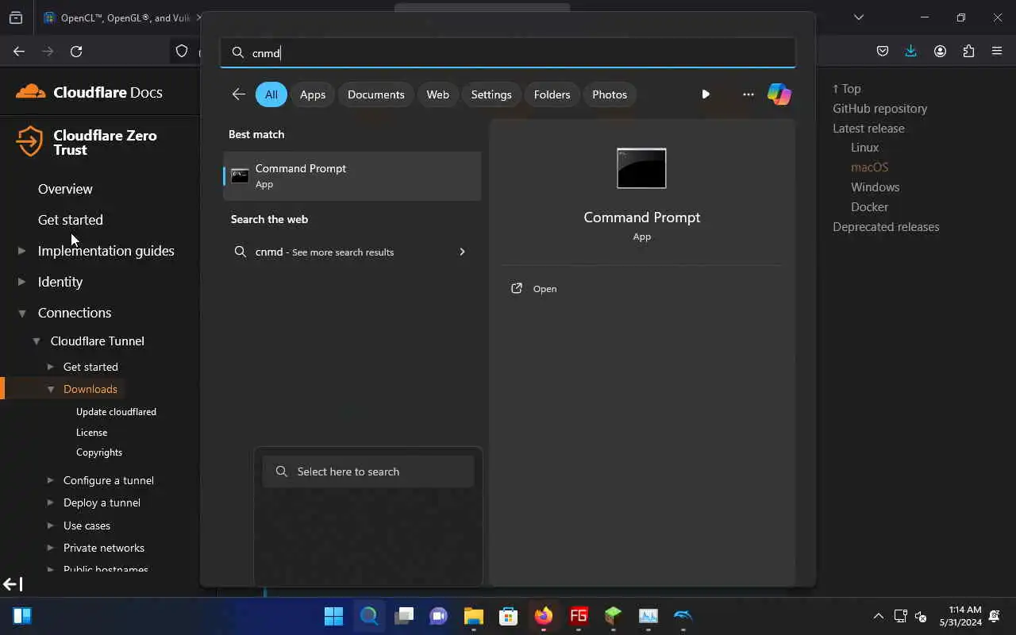The width and height of the screenshot is (1016, 635).
Task: Open the search panel more options ellipsis
Action: tap(748, 94)
